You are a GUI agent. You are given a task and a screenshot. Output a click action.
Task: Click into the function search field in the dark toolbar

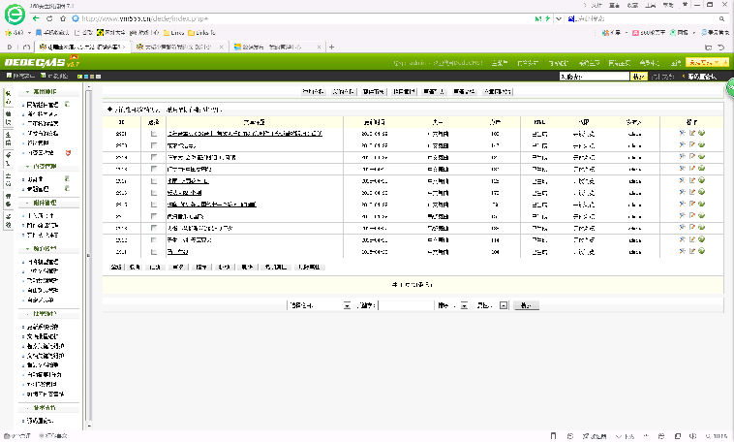pos(595,76)
